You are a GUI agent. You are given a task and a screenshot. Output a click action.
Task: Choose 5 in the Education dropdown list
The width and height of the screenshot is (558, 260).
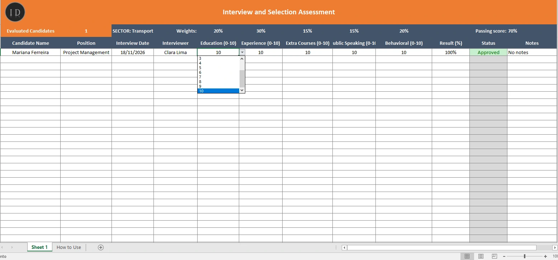click(x=218, y=68)
